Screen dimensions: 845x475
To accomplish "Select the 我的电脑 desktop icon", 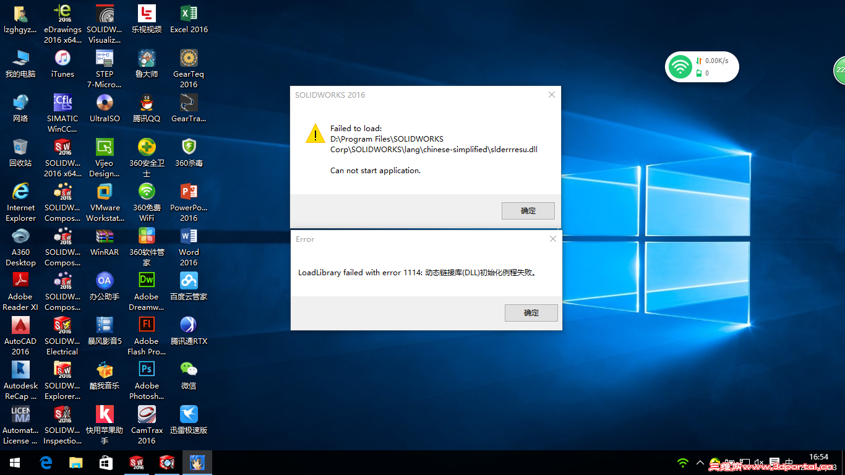I will coord(20,64).
